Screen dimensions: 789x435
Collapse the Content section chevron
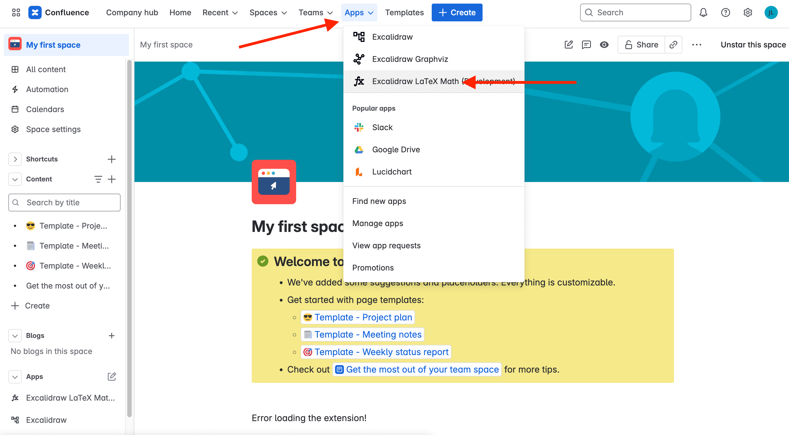point(15,179)
